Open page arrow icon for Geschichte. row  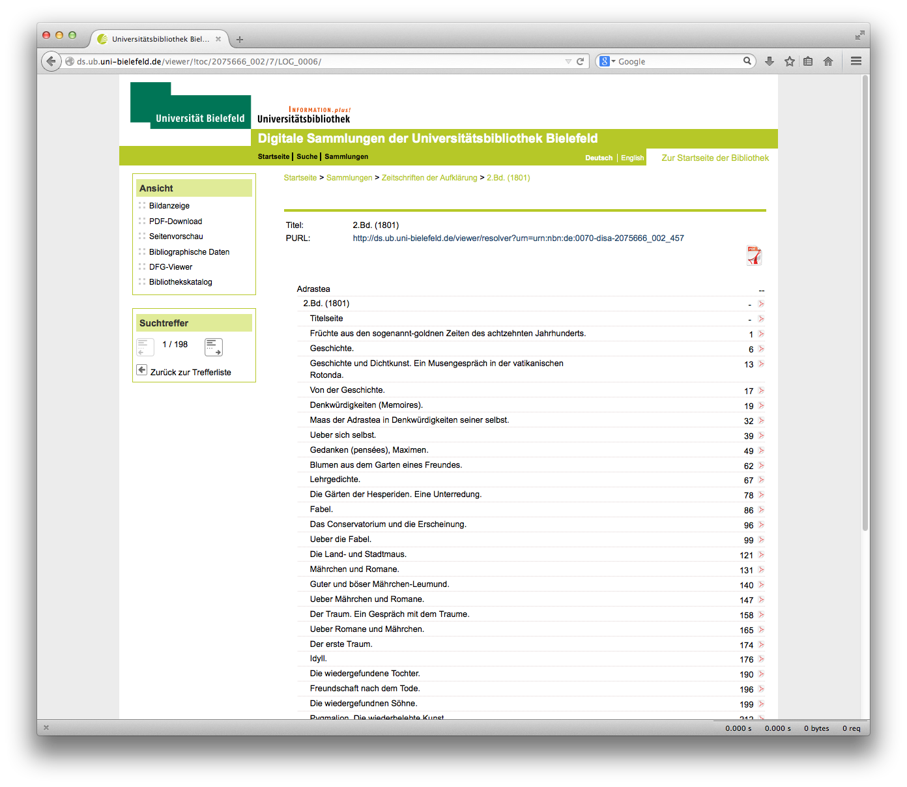click(761, 349)
